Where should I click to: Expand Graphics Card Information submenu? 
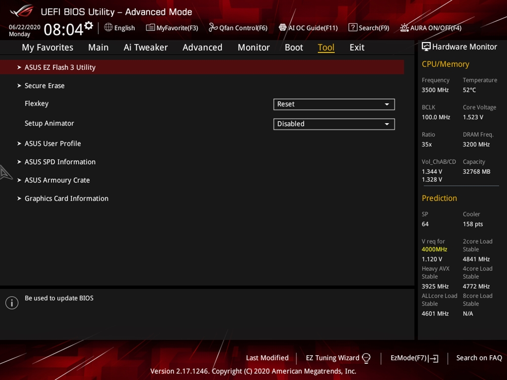66,199
